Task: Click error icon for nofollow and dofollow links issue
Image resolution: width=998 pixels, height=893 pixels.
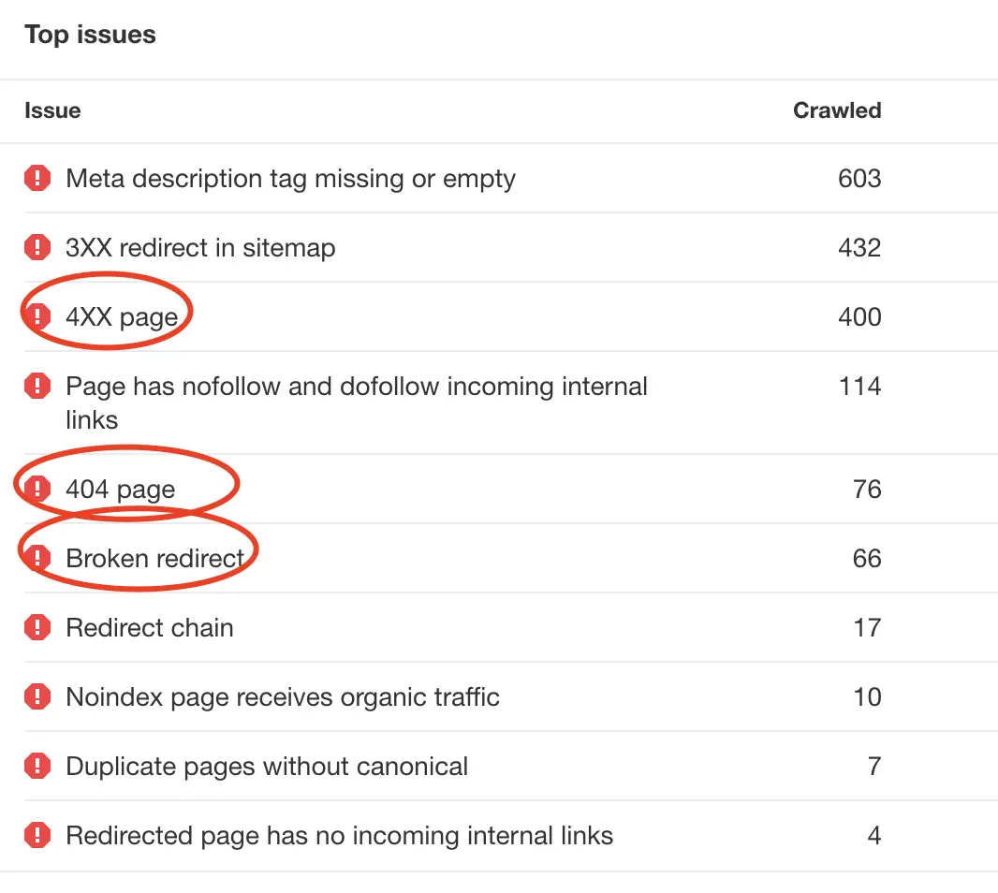Action: (37, 386)
